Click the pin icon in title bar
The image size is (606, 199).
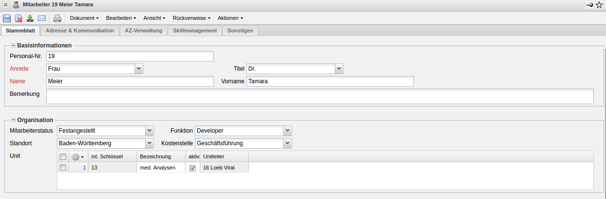[589, 5]
